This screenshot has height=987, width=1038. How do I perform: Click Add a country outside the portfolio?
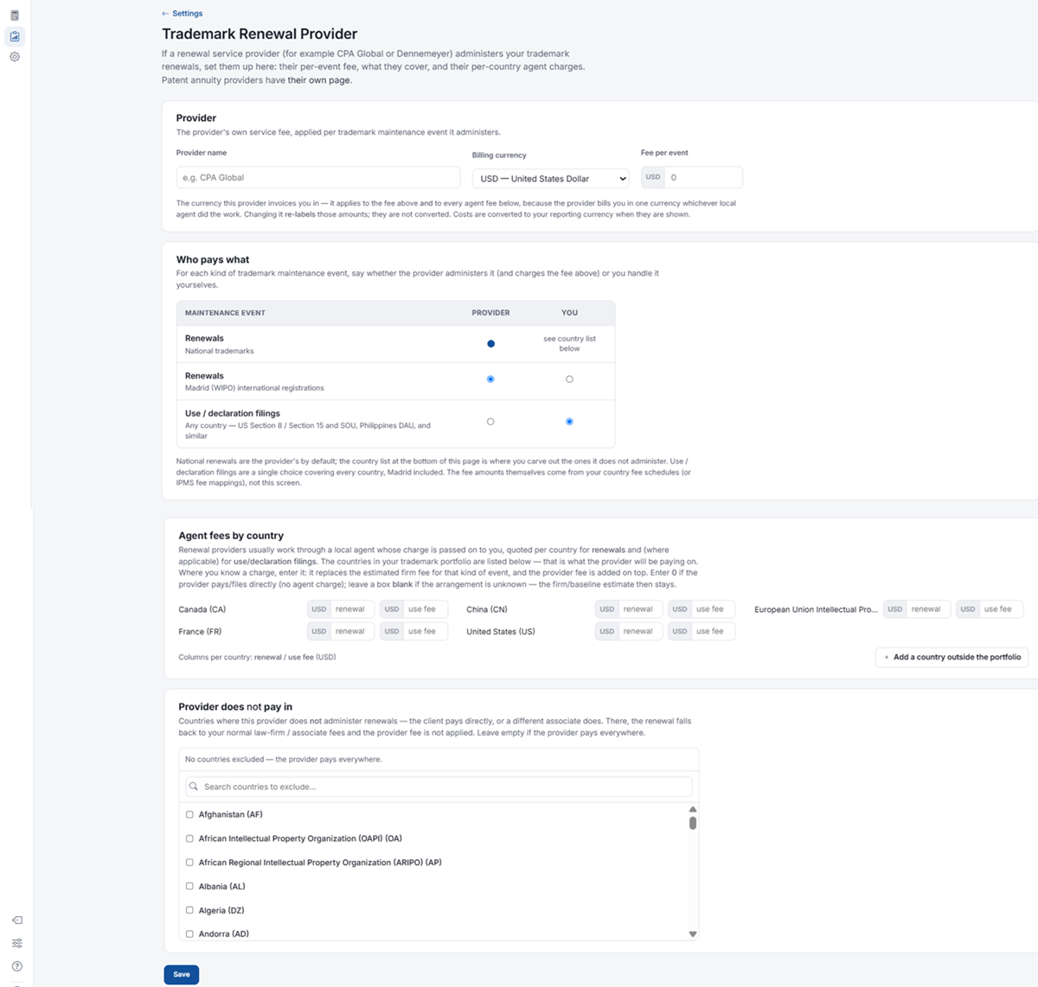[x=951, y=658]
